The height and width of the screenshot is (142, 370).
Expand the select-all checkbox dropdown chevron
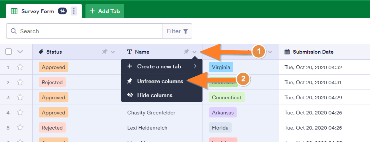click(x=20, y=52)
